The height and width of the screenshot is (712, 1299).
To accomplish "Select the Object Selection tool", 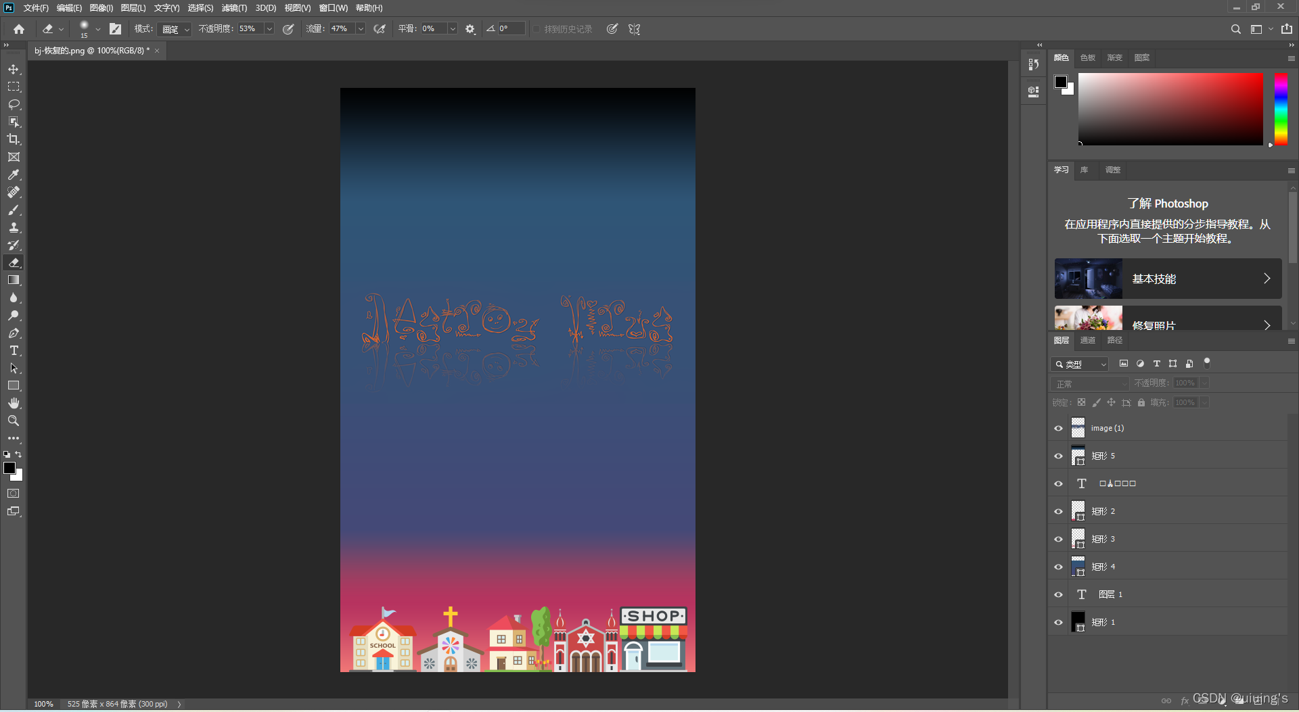I will [14, 122].
